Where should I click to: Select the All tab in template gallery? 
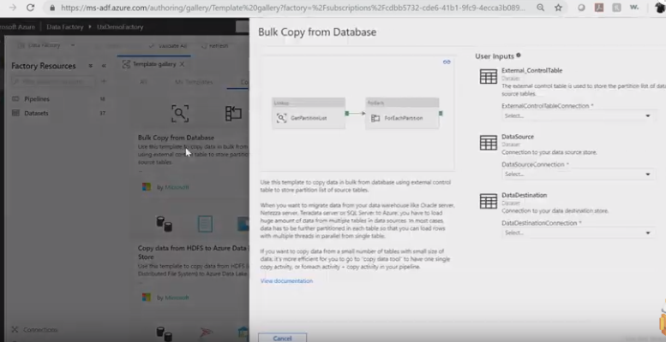(143, 82)
